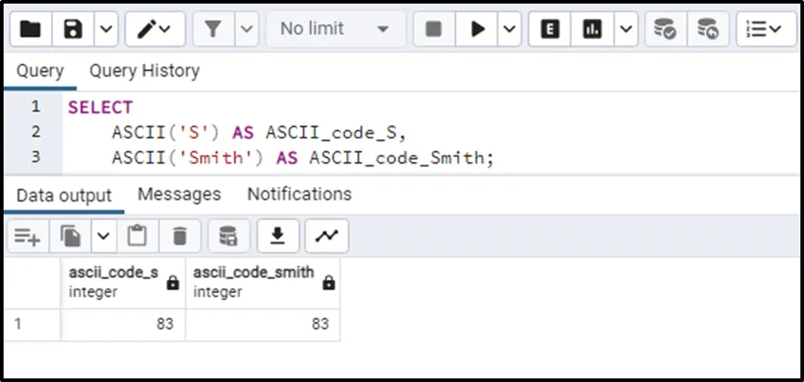Click the Explain Analyze chart icon
The image size is (804, 382).
point(592,30)
